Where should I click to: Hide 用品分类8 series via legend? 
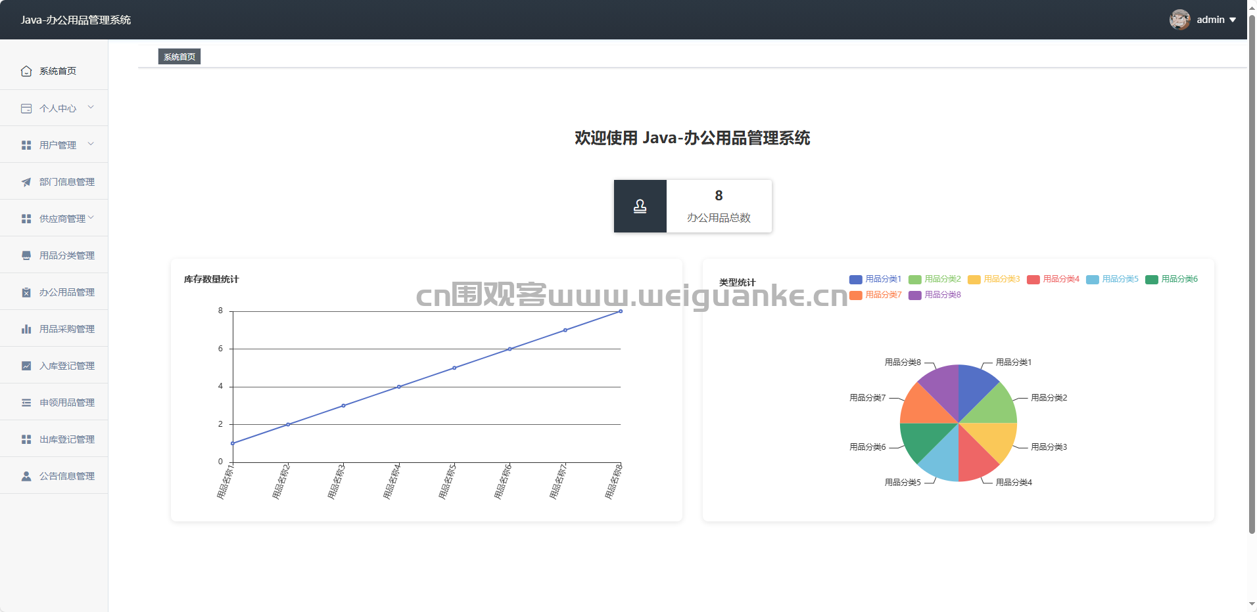tap(934, 295)
